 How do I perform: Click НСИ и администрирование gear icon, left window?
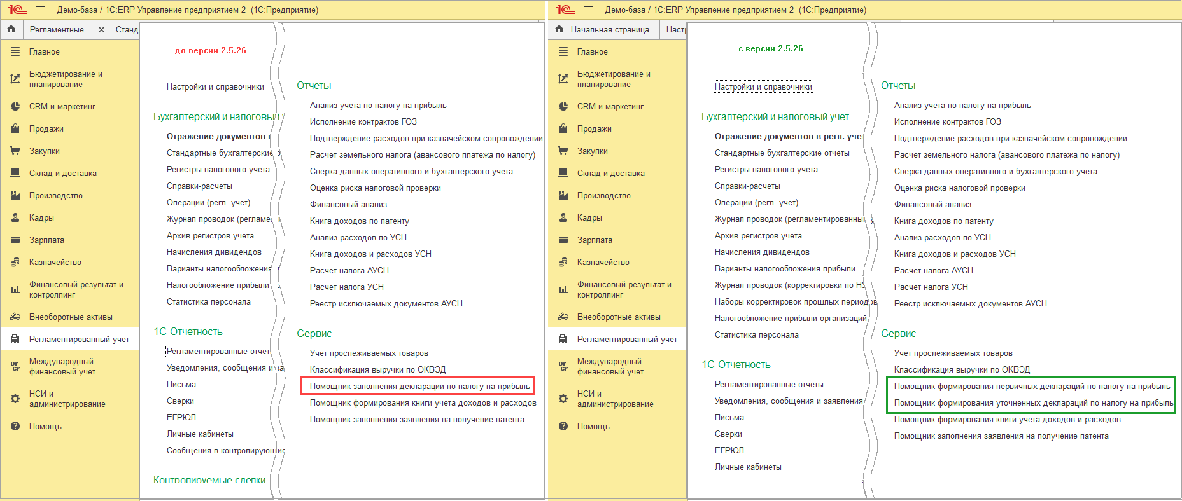(15, 399)
